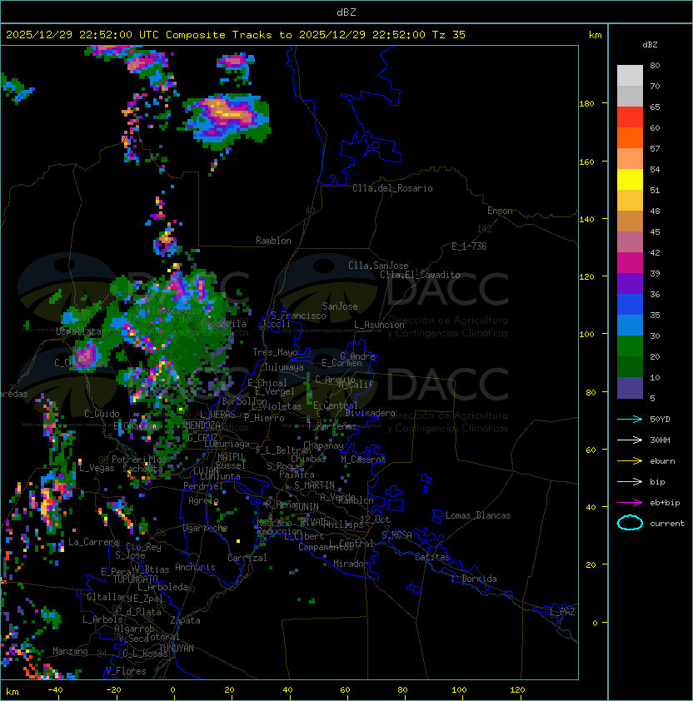This screenshot has width=693, height=701.
Task: Click the 'E_1-736' map label
Action: pyautogui.click(x=469, y=246)
